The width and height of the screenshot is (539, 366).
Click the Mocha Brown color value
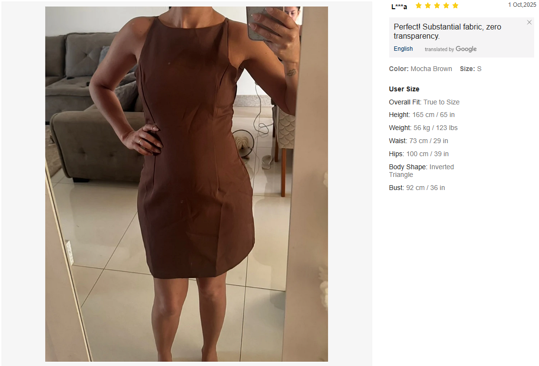[x=431, y=69]
